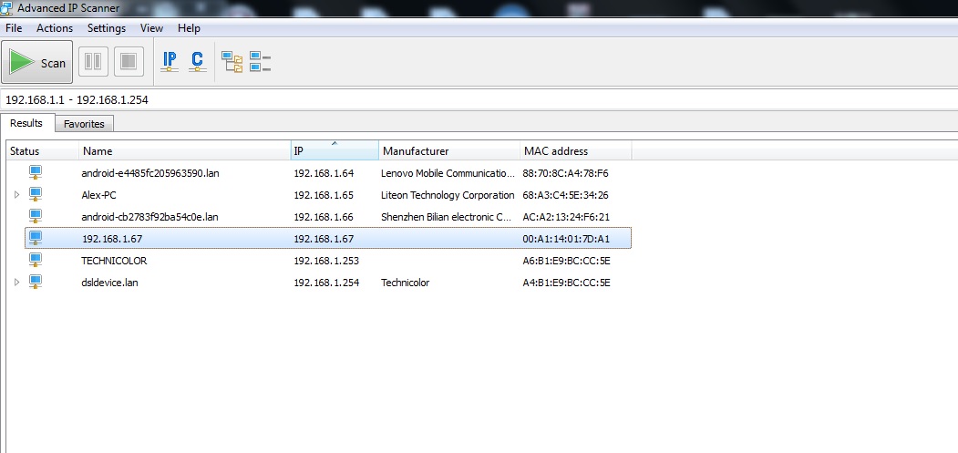Sort by the Manufacturer column header
Screen dimensions: 958x453
(x=449, y=151)
